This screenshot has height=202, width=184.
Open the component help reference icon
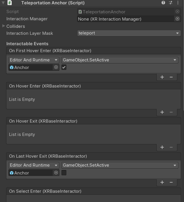click(x=163, y=3)
